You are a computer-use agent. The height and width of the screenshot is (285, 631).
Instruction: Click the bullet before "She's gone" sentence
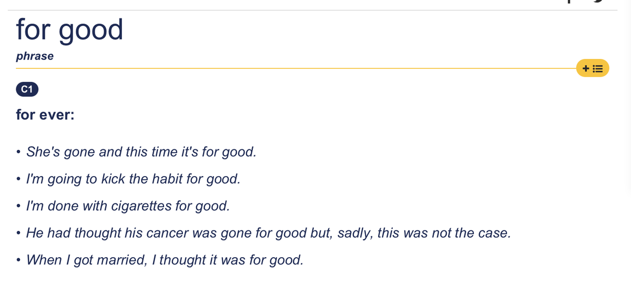pos(18,153)
